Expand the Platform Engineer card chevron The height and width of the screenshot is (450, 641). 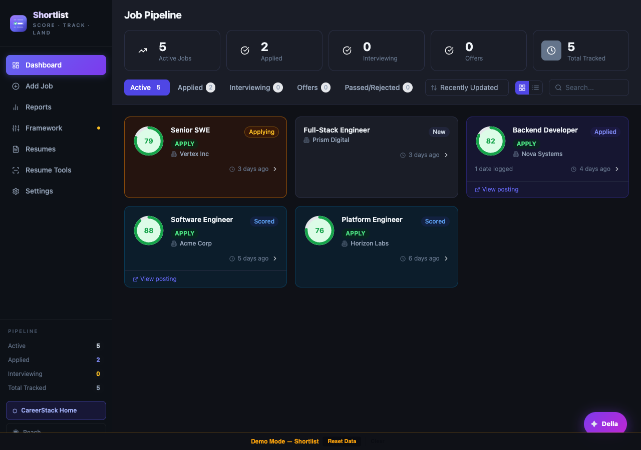click(x=446, y=258)
